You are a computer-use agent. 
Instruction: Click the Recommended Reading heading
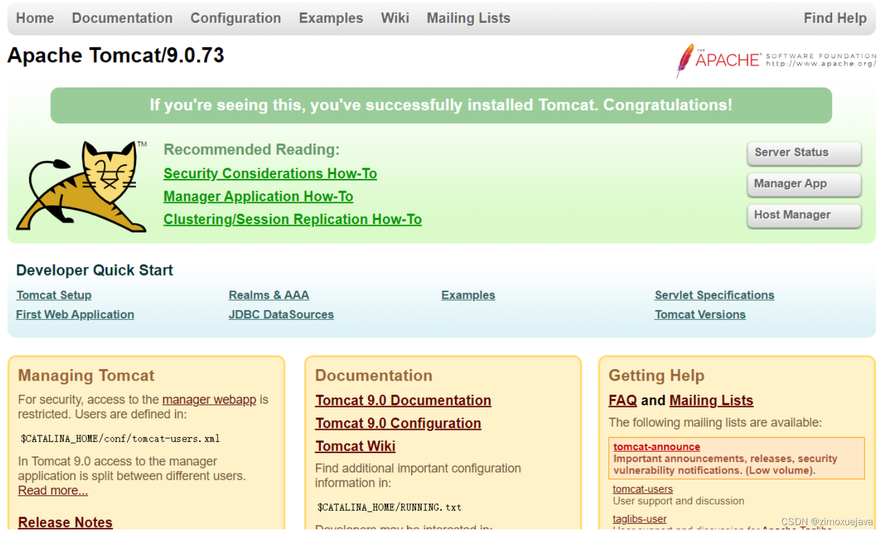point(251,149)
